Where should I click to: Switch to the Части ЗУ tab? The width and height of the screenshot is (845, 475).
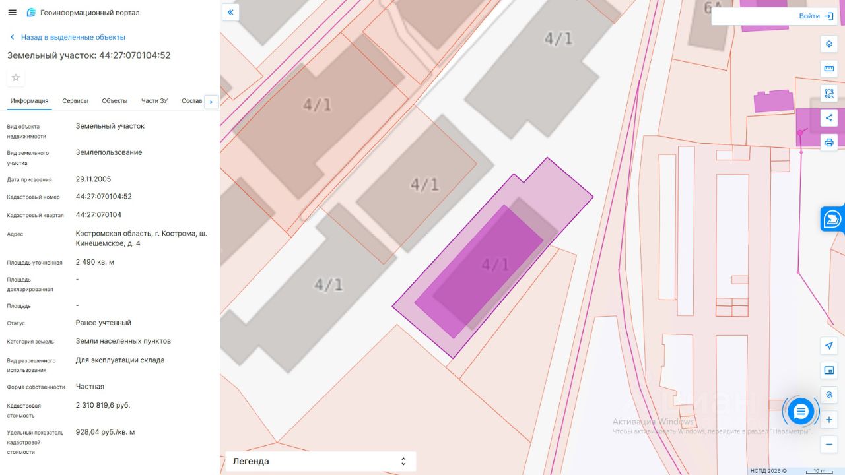(x=154, y=101)
